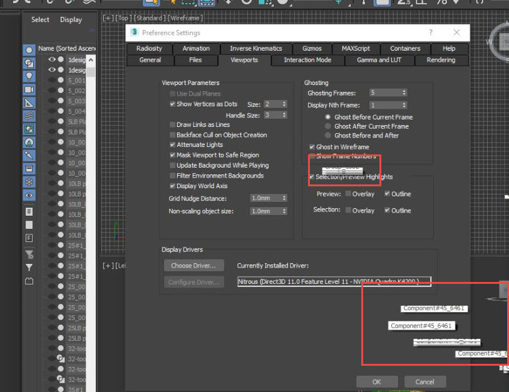Adjust vertex dot Size spinner arrows

click(x=284, y=104)
